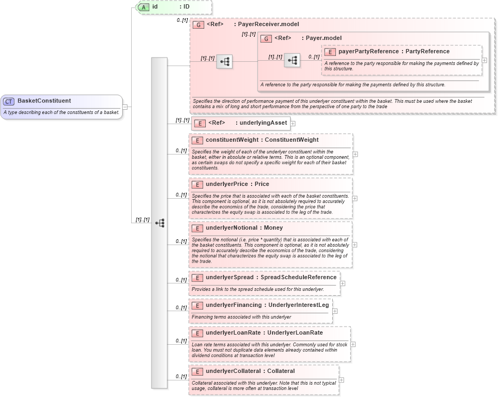The image size is (498, 398).
Task: Click the sequence icon inside PayerReceiver.model
Action: click(224, 61)
